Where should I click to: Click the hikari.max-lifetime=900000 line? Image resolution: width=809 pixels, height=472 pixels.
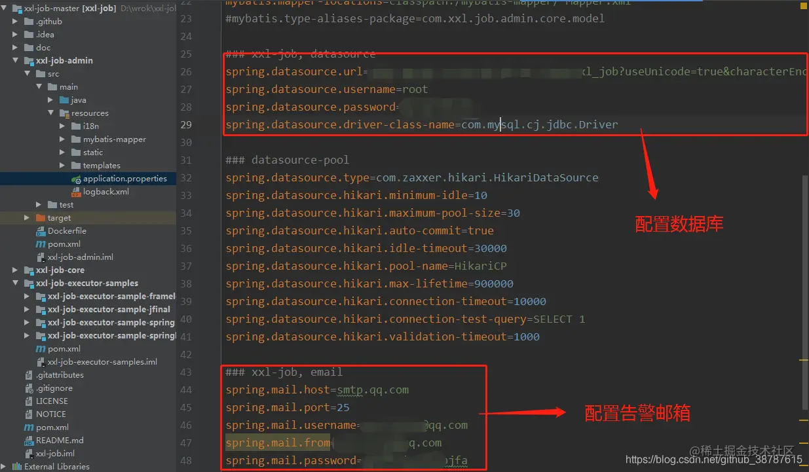tap(369, 283)
